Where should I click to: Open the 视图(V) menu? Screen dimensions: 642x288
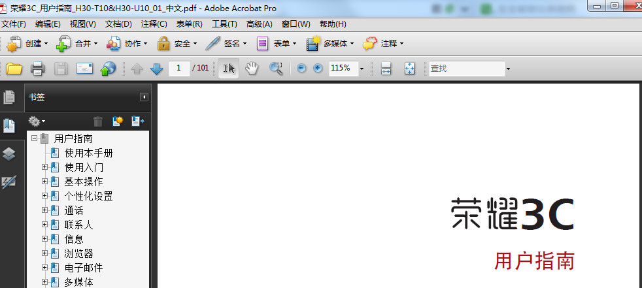click(x=83, y=24)
